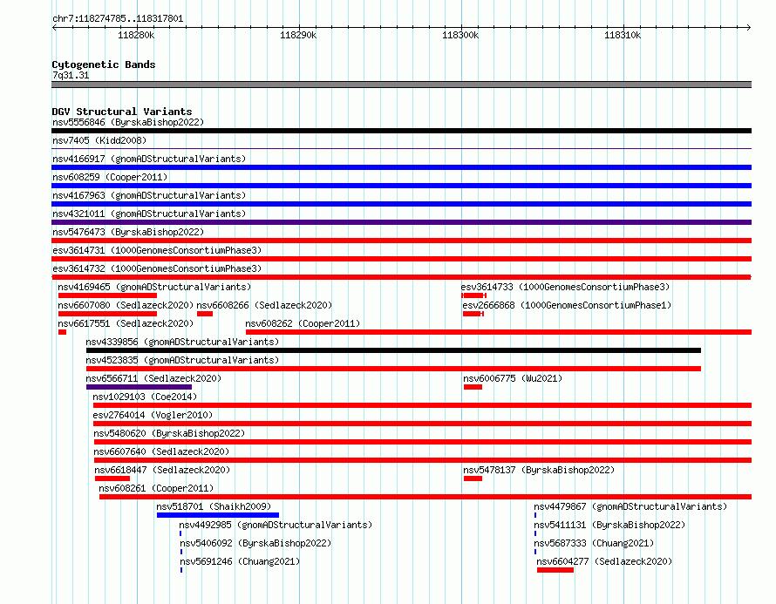Open nsv6006775 (Wu2021) label
This screenshot has width=776, height=604.
pyautogui.click(x=513, y=378)
